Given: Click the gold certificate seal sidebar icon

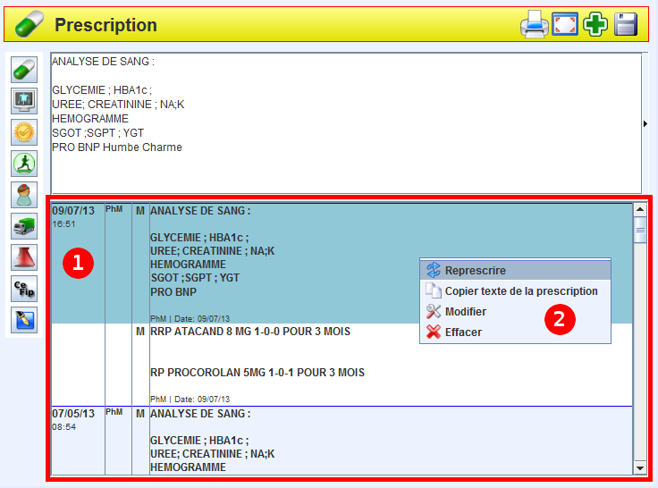Looking at the screenshot, I should (x=23, y=132).
